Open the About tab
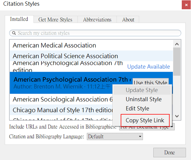The height and width of the screenshot is (160, 191). click(128, 20)
